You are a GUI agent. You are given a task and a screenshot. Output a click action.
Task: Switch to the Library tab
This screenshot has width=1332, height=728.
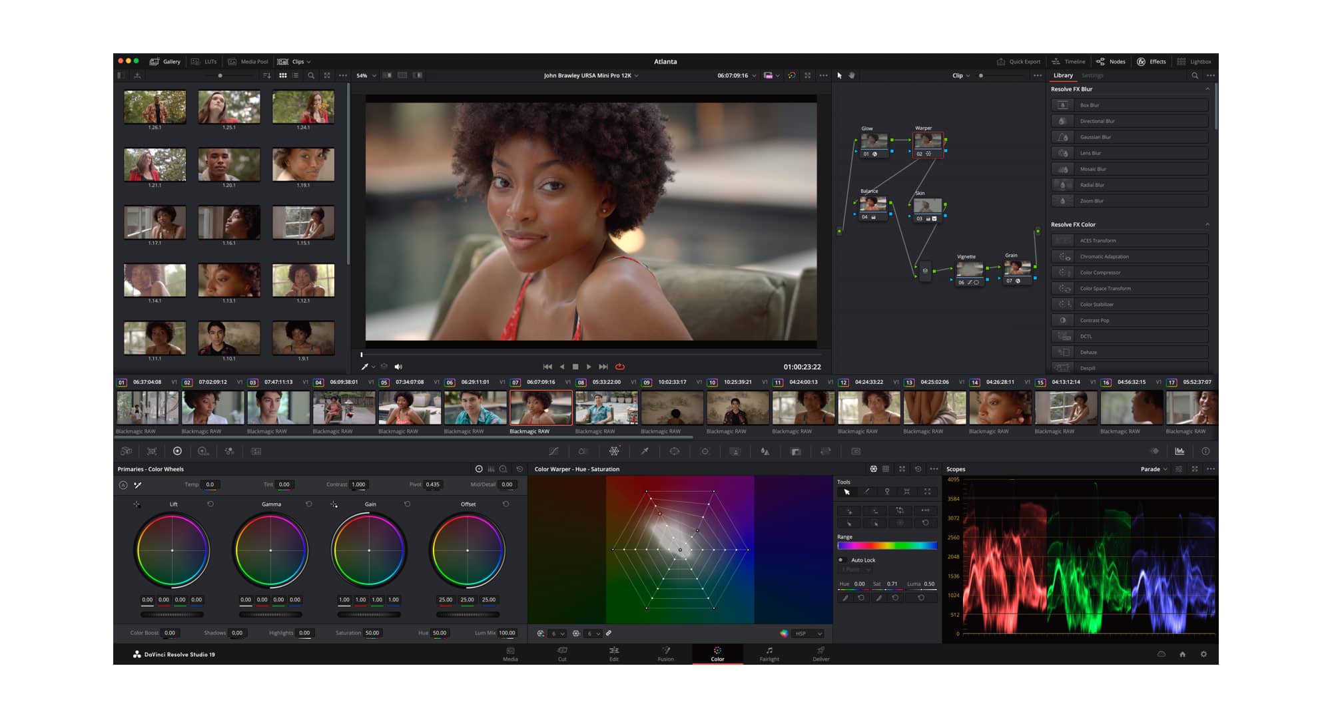pyautogui.click(x=1063, y=75)
